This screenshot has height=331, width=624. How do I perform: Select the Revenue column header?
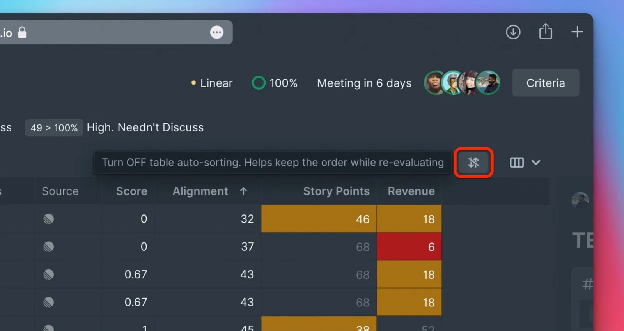411,191
